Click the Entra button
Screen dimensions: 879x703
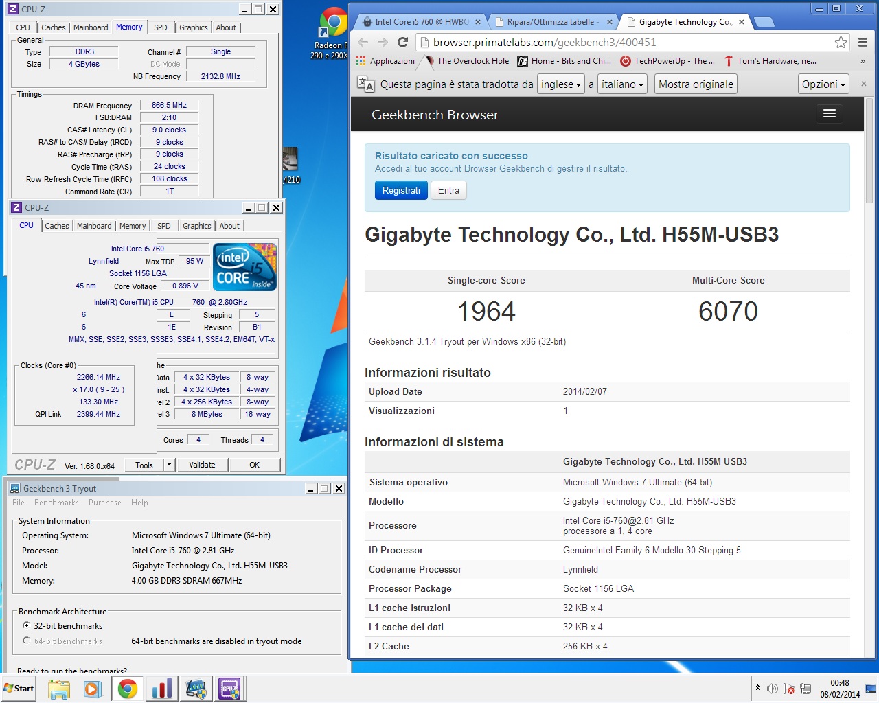pos(448,190)
